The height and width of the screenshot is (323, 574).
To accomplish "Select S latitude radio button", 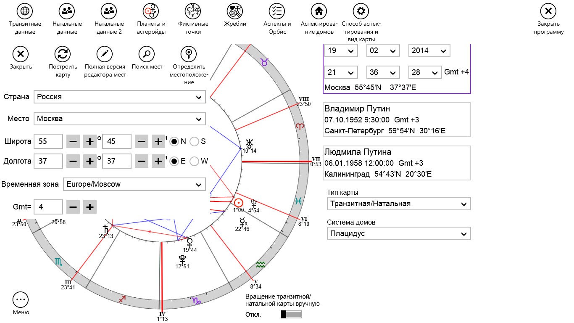I will click(x=194, y=142).
